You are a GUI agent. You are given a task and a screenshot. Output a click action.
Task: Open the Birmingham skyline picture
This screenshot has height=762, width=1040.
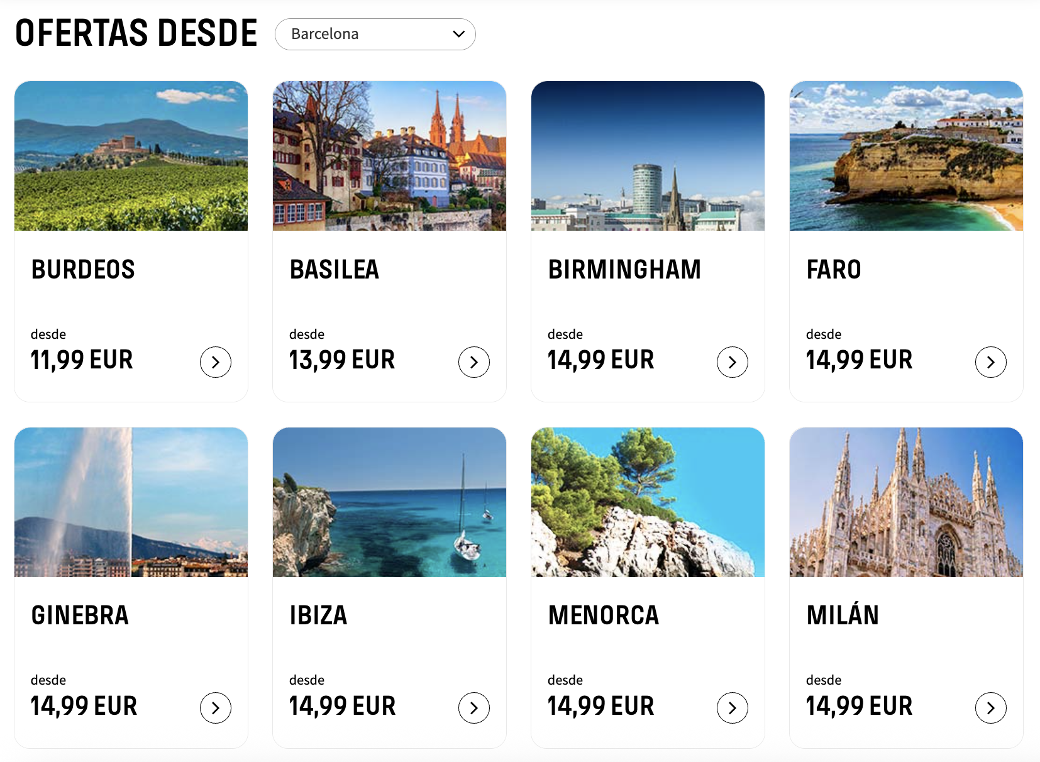[648, 156]
